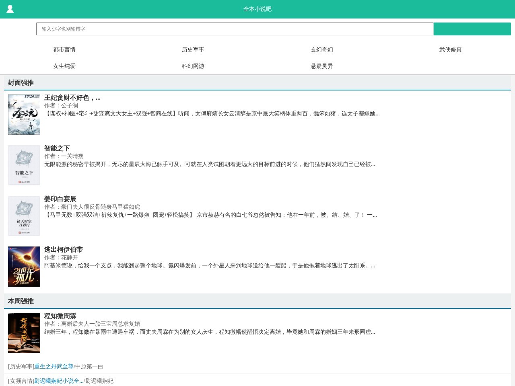Open the novel title 王妃贪财不好色，...
The image size is (515, 386).
coord(72,98)
